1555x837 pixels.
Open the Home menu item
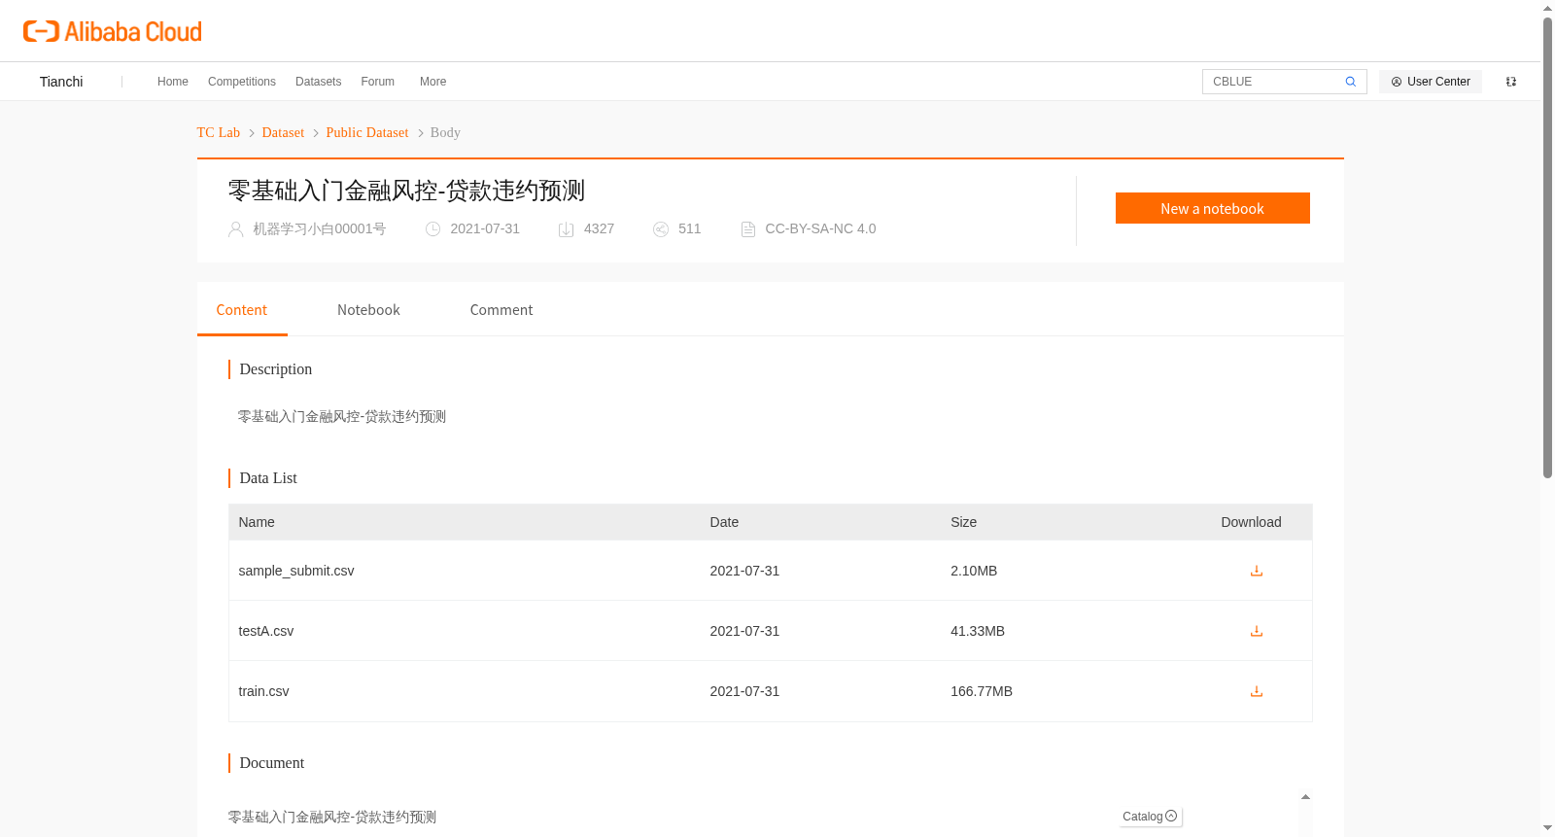[173, 82]
